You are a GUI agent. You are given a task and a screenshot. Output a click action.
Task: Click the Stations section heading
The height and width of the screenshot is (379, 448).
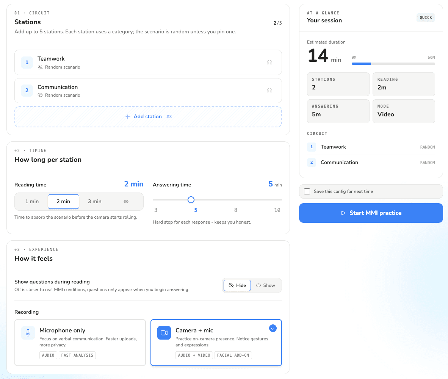pyautogui.click(x=27, y=22)
